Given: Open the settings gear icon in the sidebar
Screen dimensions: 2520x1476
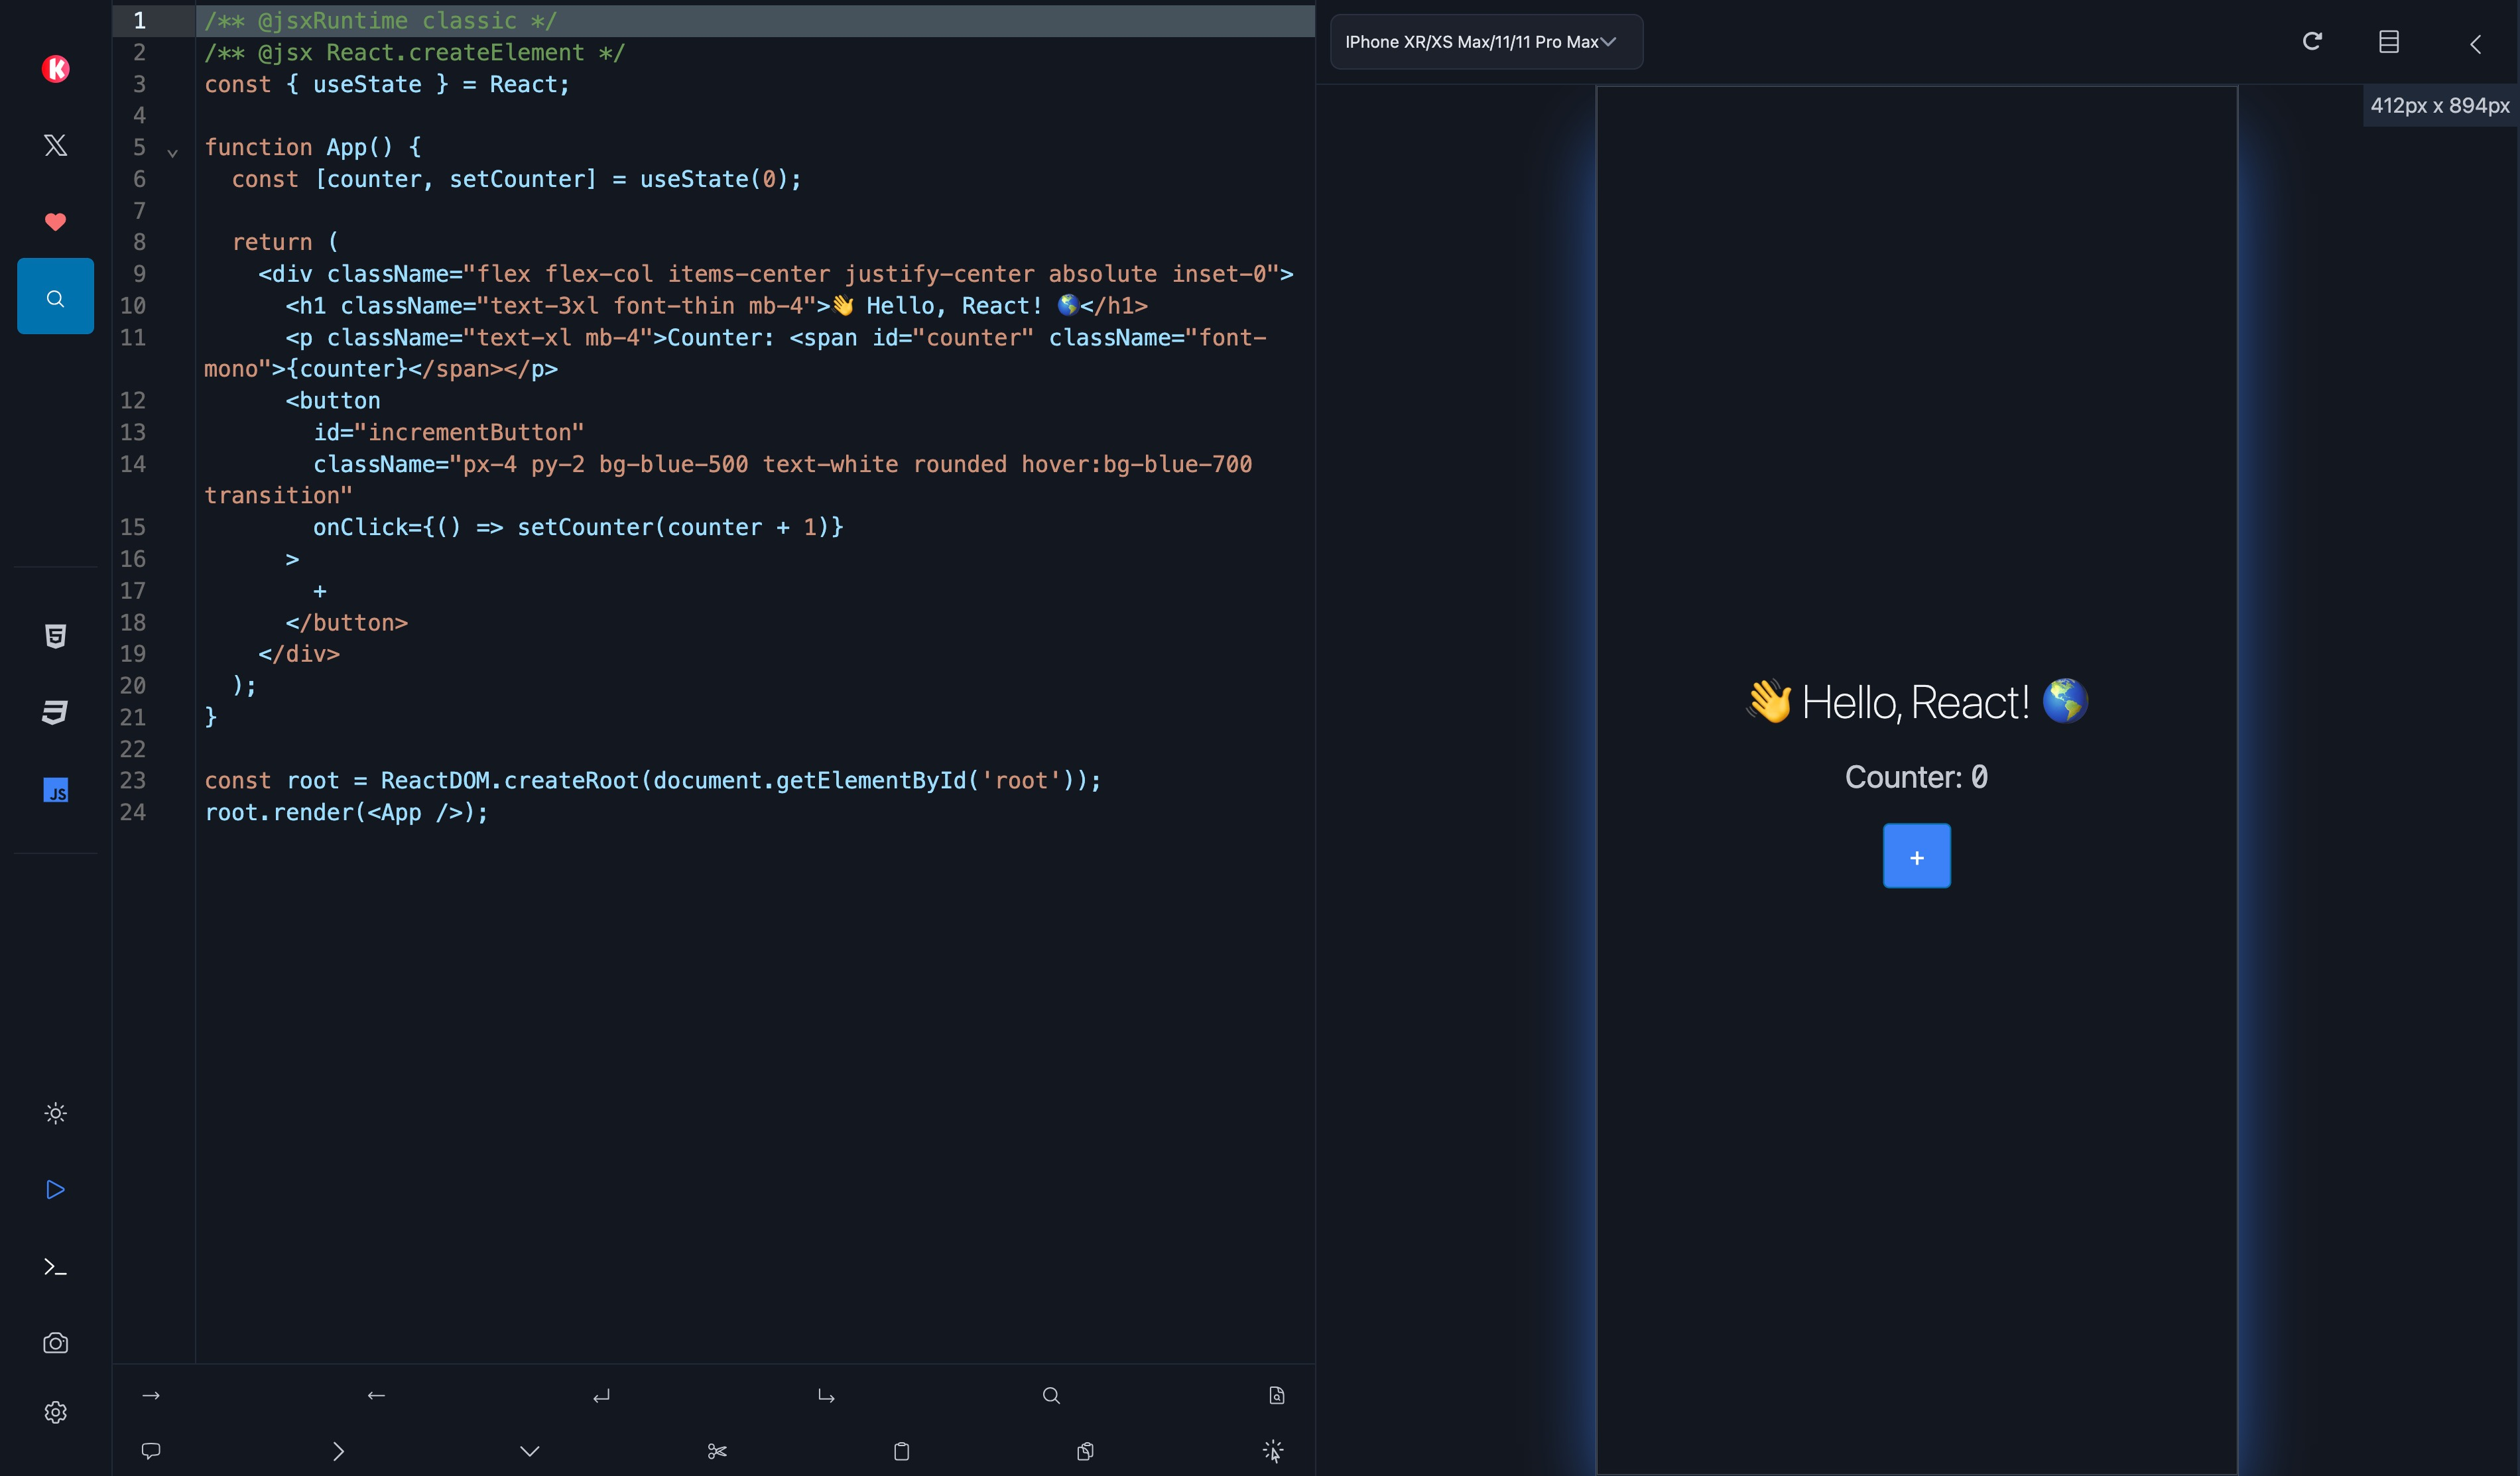Looking at the screenshot, I should pyautogui.click(x=56, y=1412).
